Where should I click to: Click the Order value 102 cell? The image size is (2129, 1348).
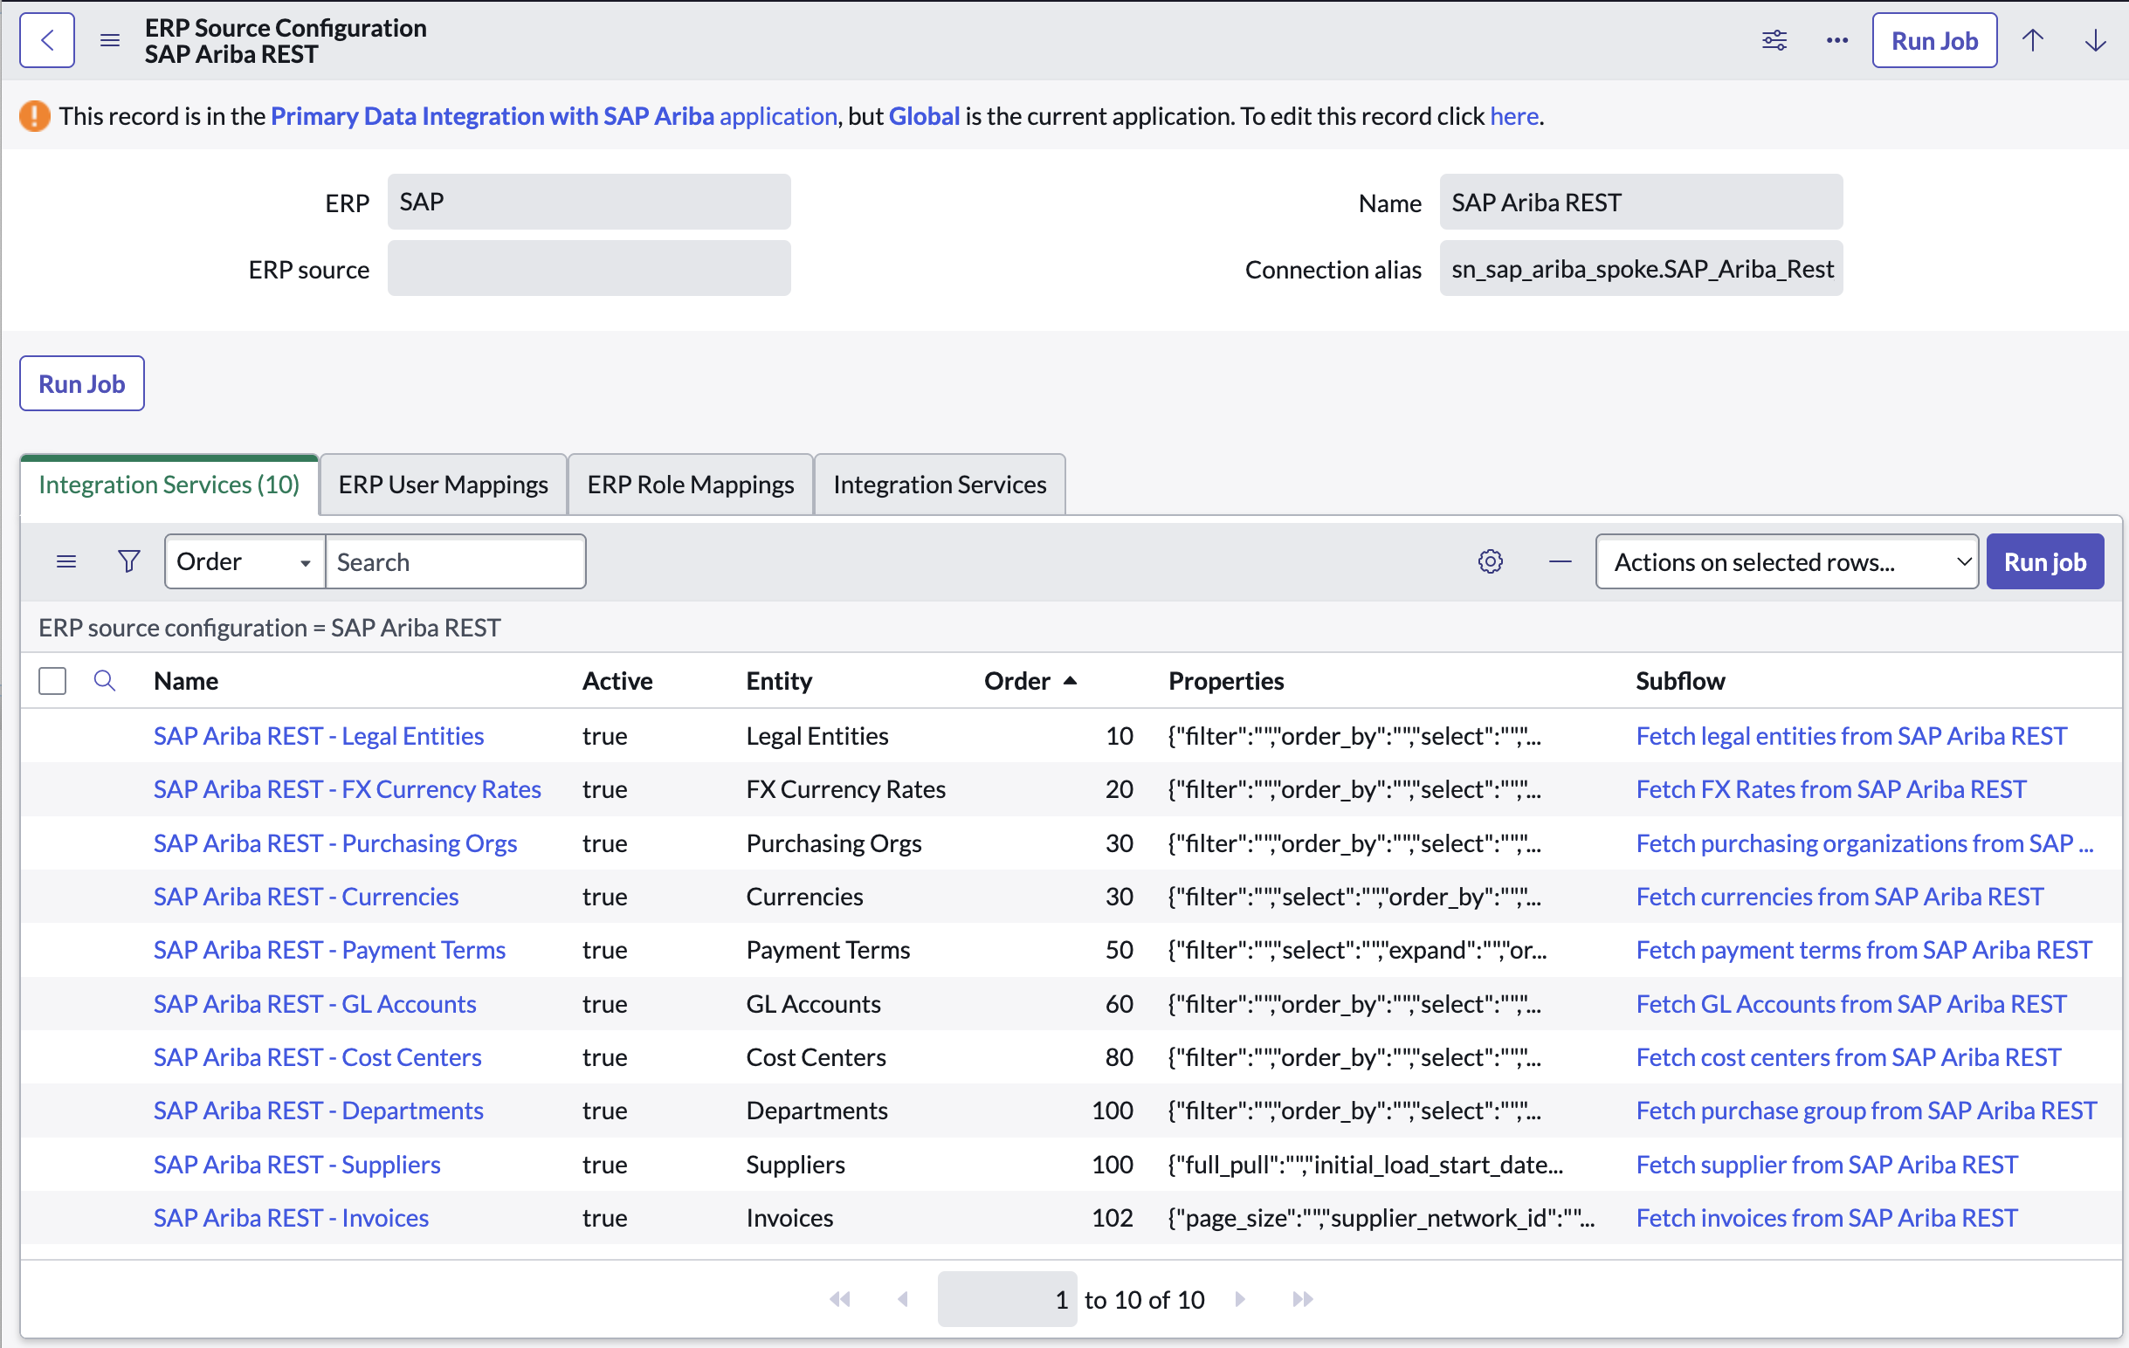click(1113, 1217)
